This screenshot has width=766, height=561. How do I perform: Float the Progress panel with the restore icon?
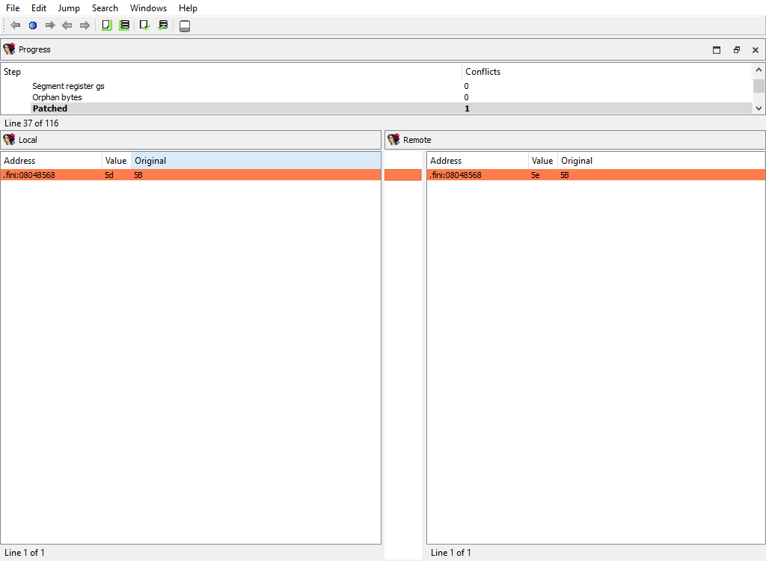tap(736, 50)
